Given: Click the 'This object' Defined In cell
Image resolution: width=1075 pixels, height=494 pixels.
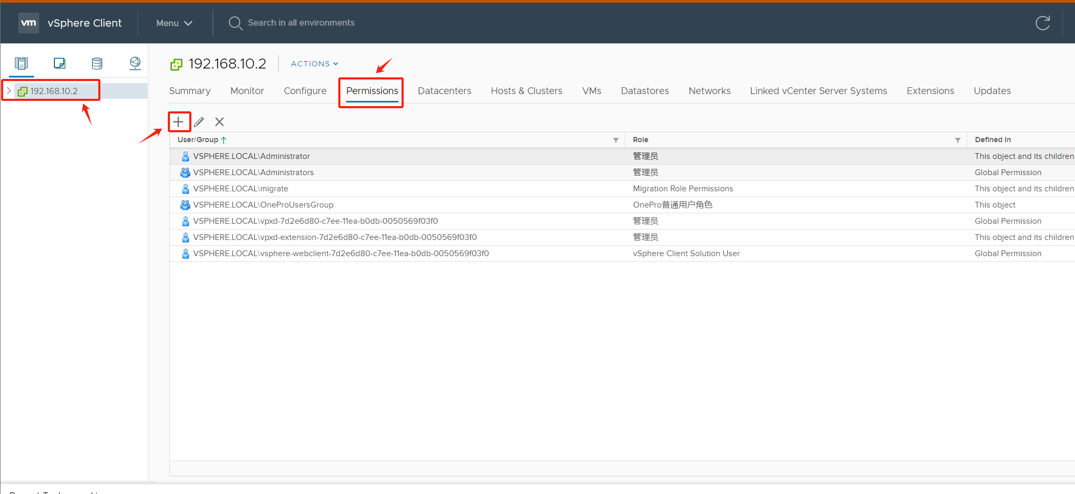Looking at the screenshot, I should (x=995, y=205).
